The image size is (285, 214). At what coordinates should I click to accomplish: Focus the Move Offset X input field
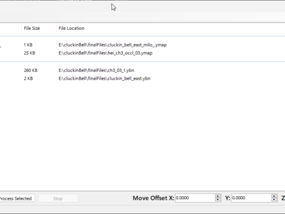click(x=195, y=198)
